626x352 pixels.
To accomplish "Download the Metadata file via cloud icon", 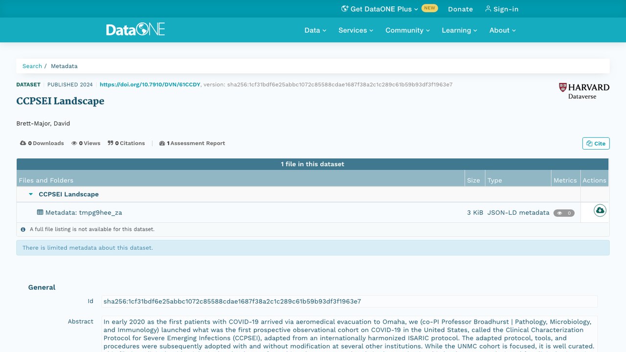I will pyautogui.click(x=600, y=210).
